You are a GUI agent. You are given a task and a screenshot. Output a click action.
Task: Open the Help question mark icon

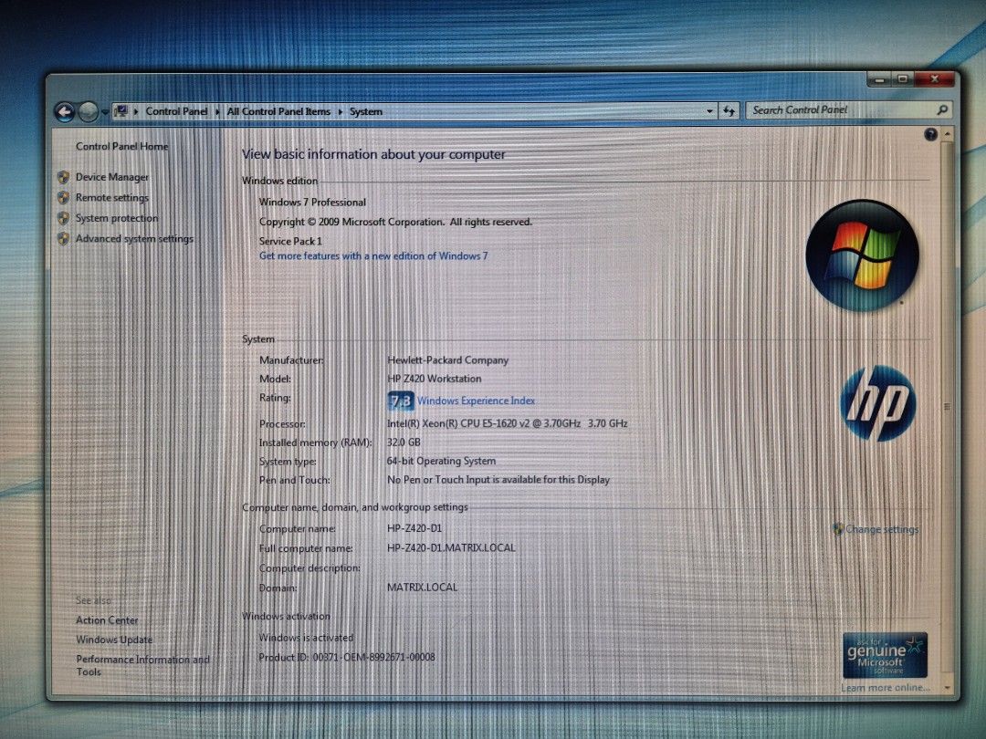[x=930, y=134]
